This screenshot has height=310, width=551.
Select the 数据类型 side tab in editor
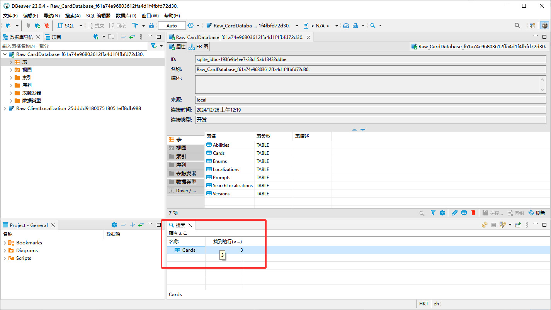point(185,182)
